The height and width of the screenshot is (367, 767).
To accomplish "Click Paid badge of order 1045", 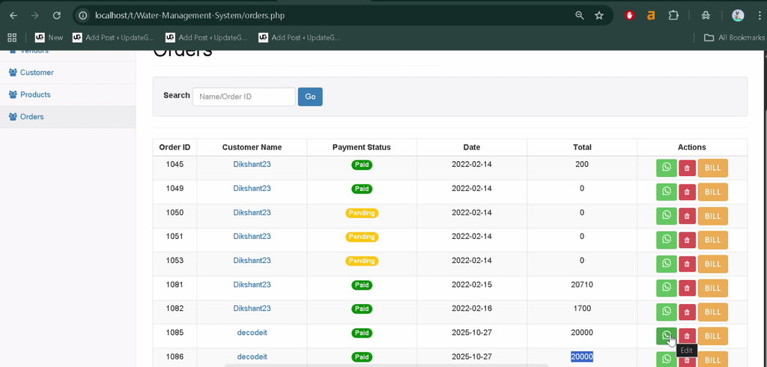I will tap(362, 165).
